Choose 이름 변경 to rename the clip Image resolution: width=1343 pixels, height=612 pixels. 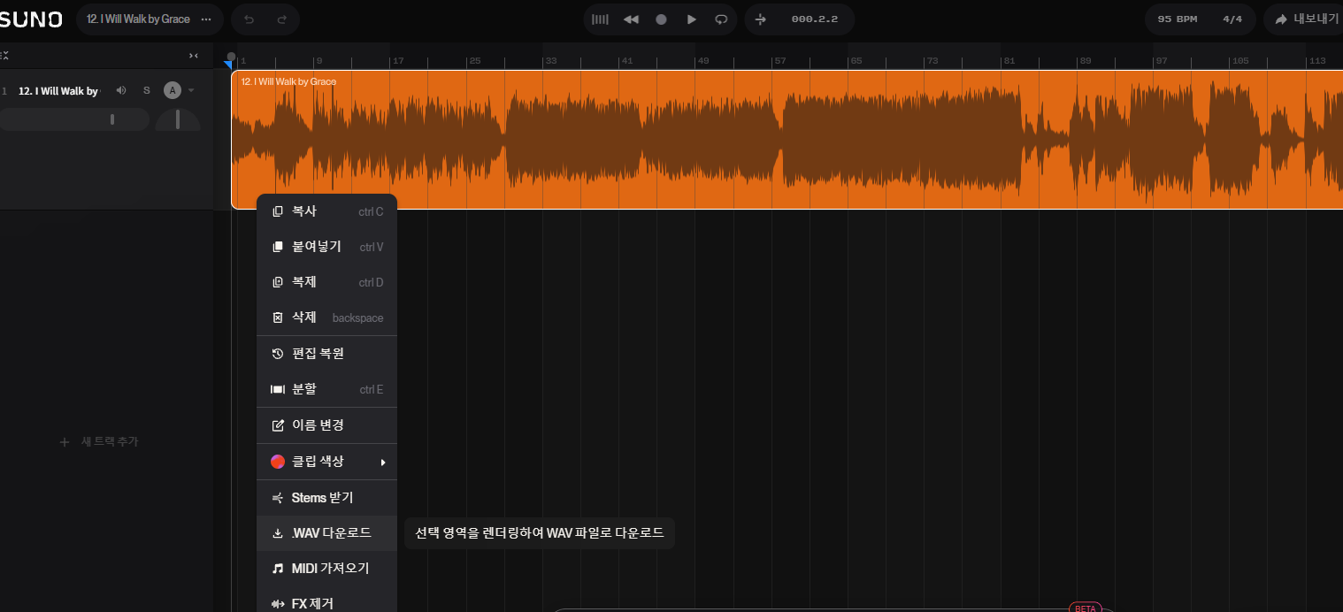[x=326, y=425]
